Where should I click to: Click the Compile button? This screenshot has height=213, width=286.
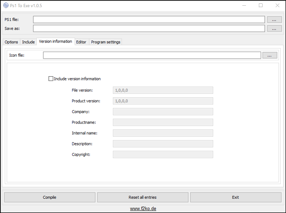tap(50, 197)
